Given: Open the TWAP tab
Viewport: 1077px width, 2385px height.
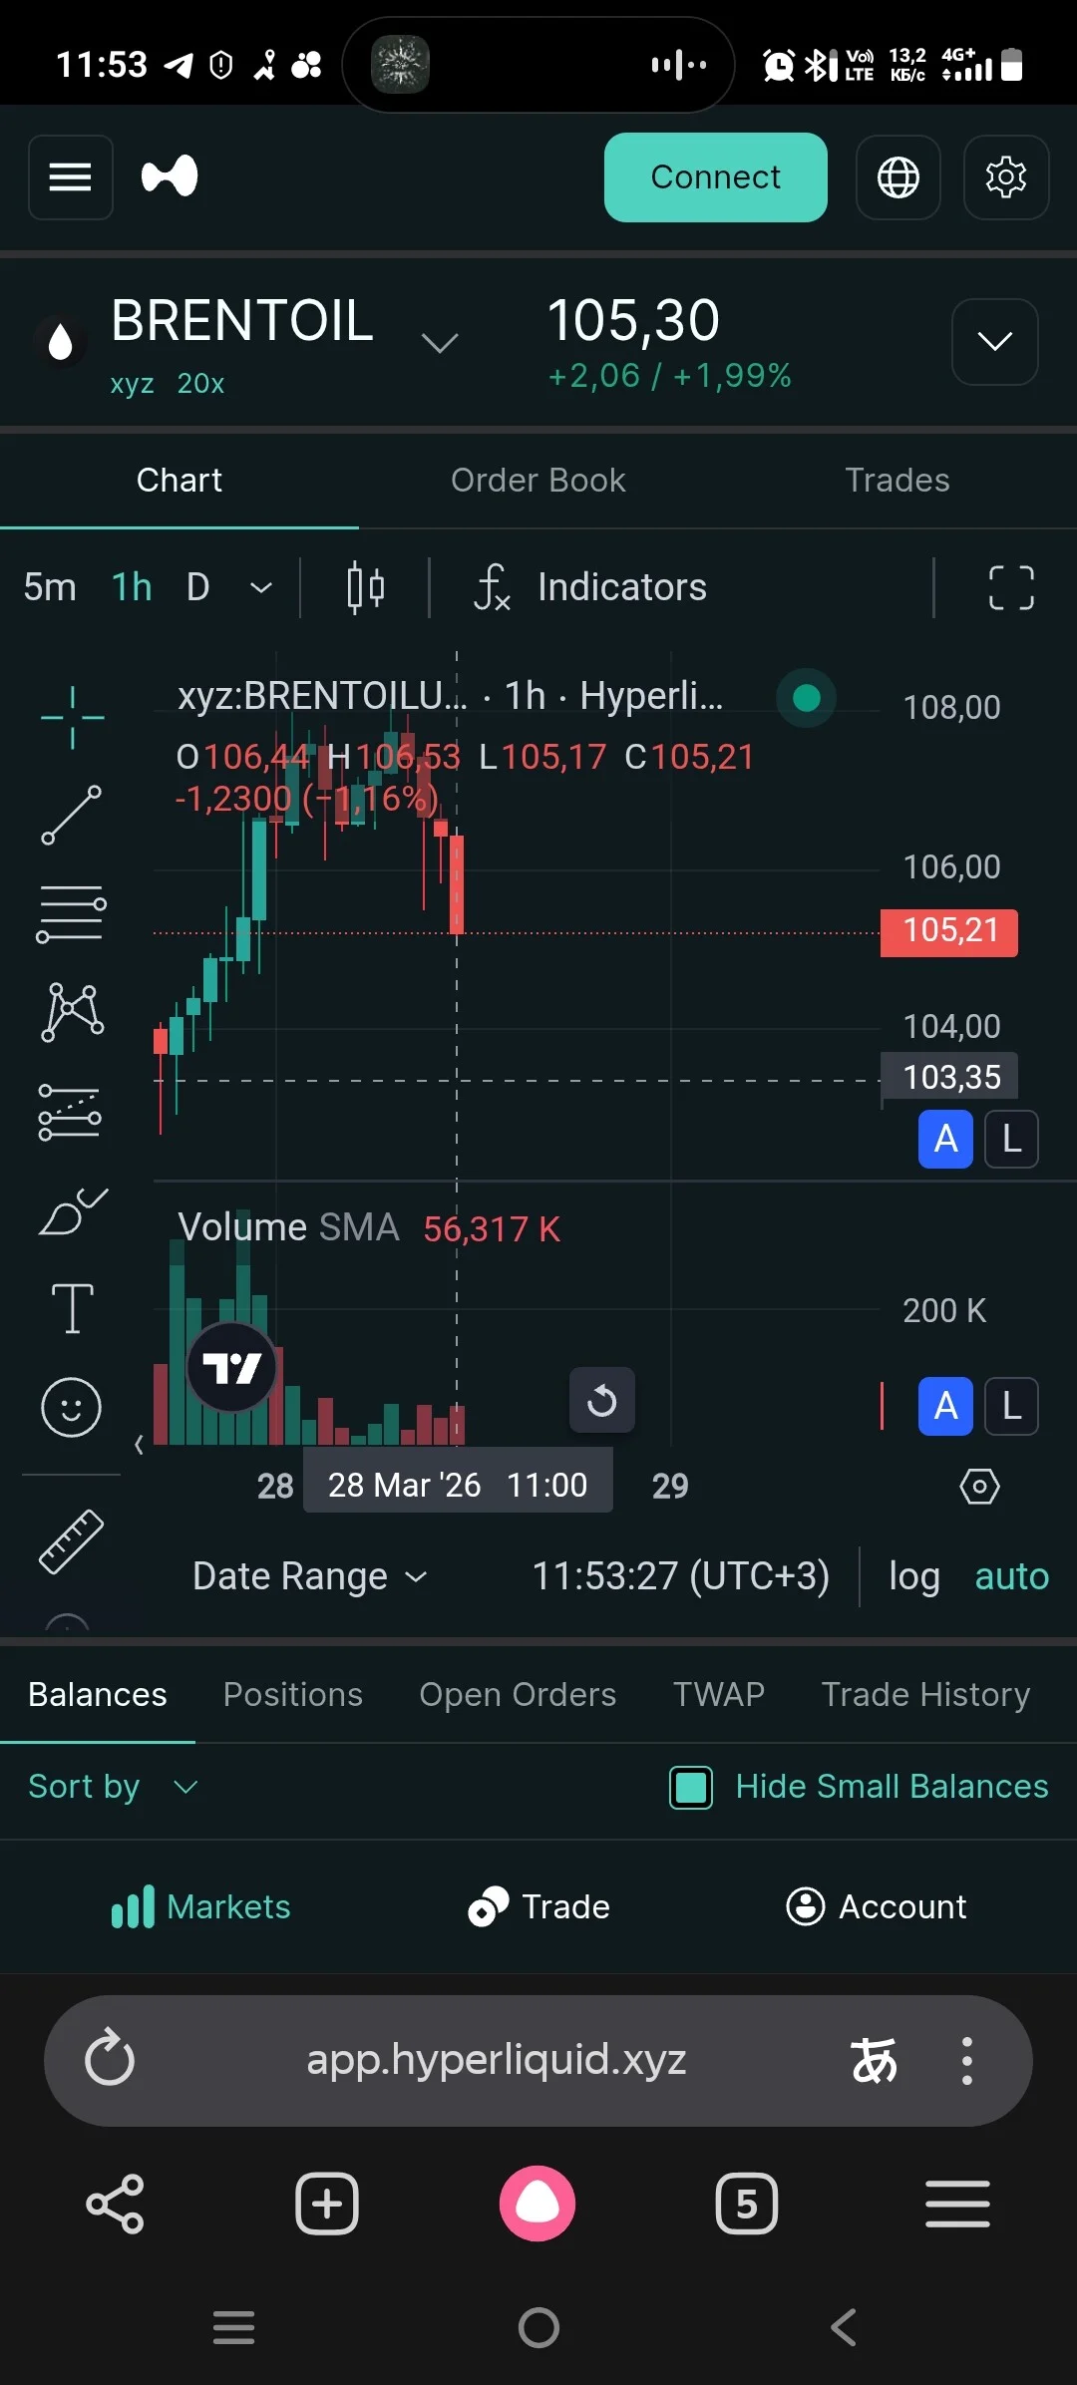Looking at the screenshot, I should point(719,1694).
